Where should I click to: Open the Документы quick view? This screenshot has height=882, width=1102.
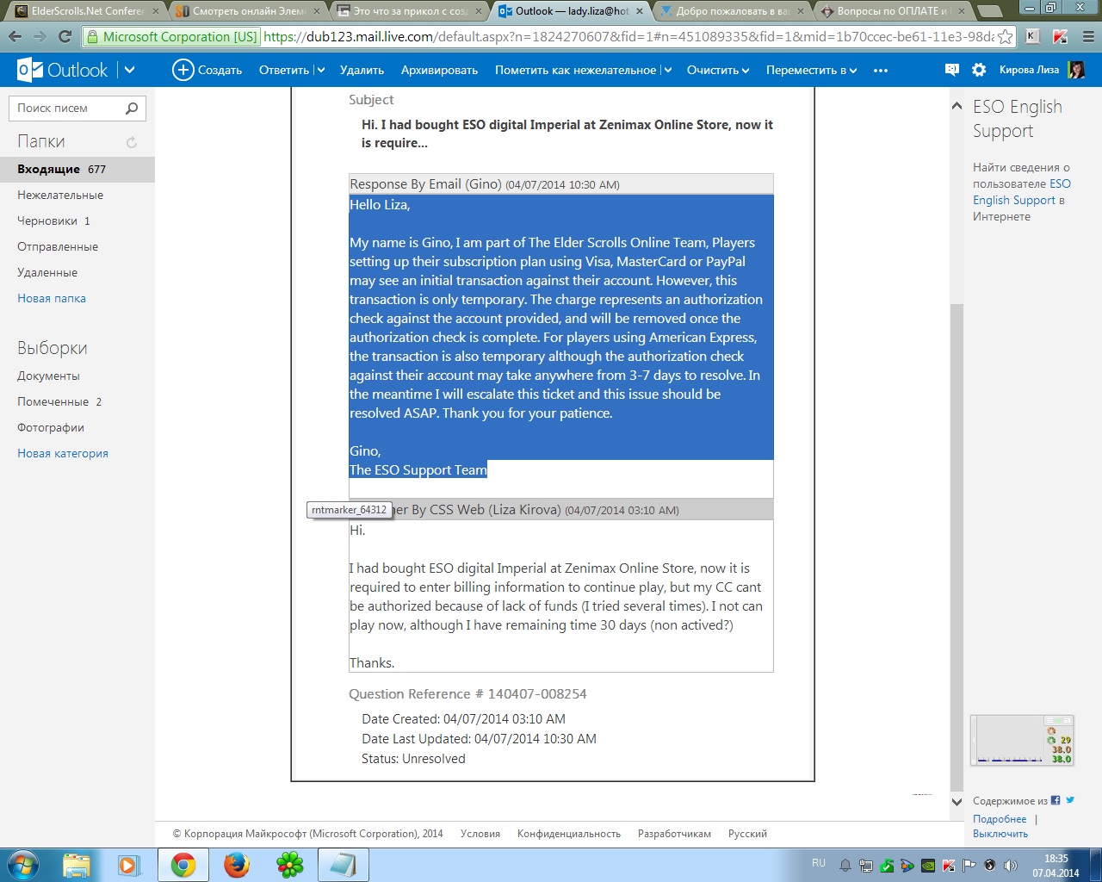(48, 376)
